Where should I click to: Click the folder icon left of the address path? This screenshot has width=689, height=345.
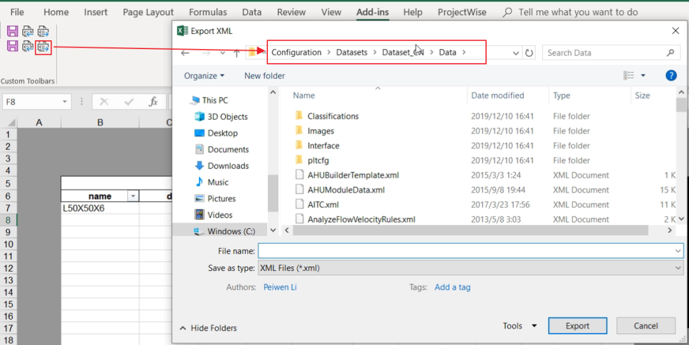coord(252,52)
